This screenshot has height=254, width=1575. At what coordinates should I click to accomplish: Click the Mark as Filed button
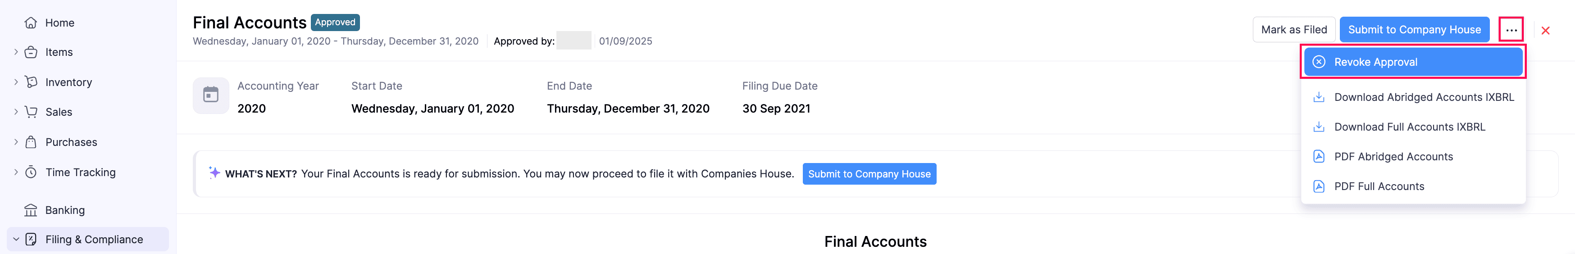(x=1294, y=30)
